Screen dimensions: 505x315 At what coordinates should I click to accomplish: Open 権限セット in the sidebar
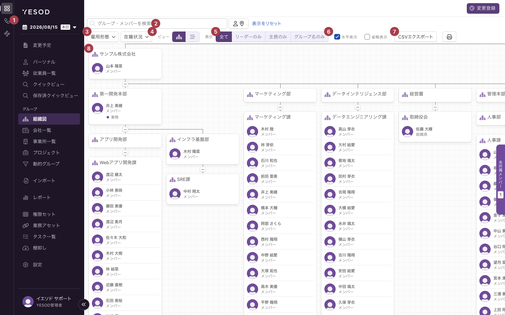pyautogui.click(x=49, y=214)
